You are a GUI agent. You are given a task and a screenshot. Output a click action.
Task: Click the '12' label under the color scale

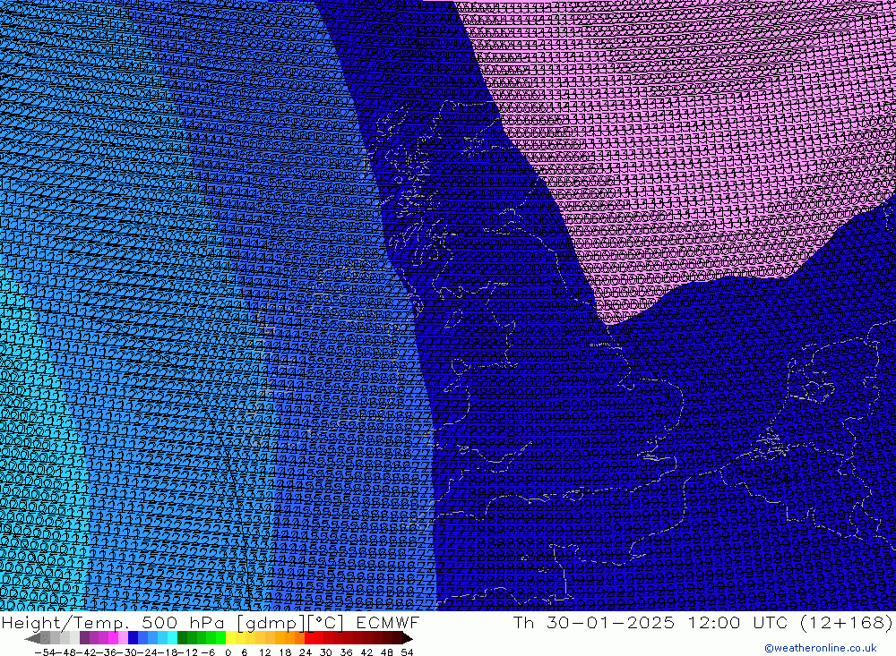[x=264, y=652]
